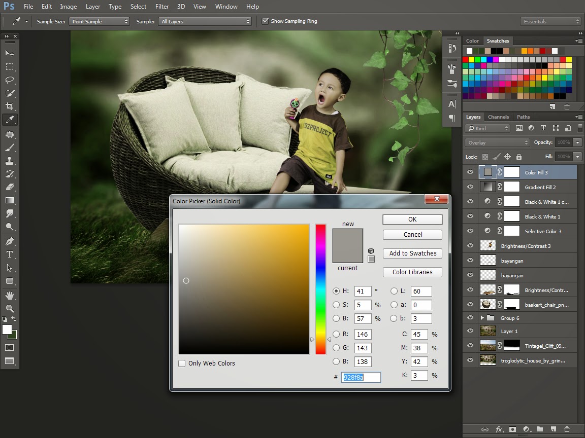Open the Filter menu
Image resolution: width=585 pixels, height=438 pixels.
[162, 7]
